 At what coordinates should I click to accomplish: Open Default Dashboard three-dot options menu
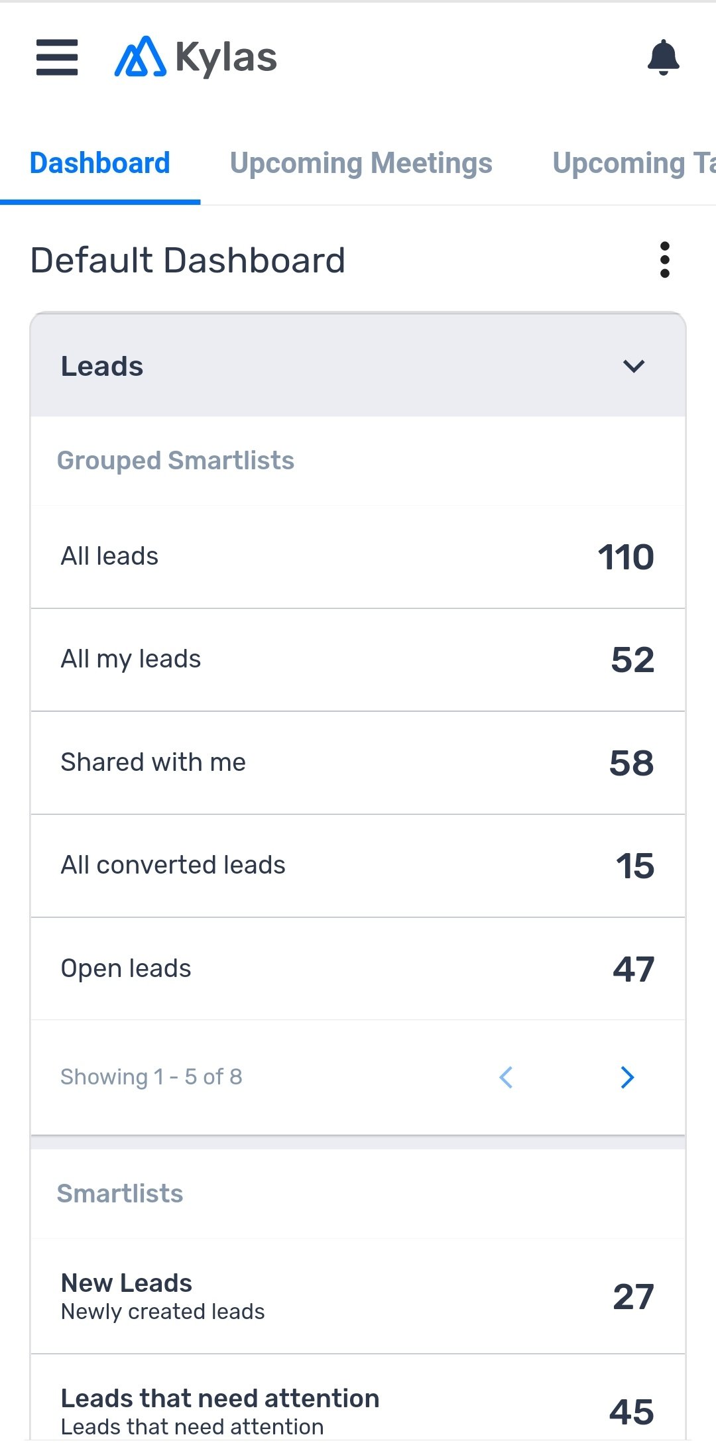point(664,260)
